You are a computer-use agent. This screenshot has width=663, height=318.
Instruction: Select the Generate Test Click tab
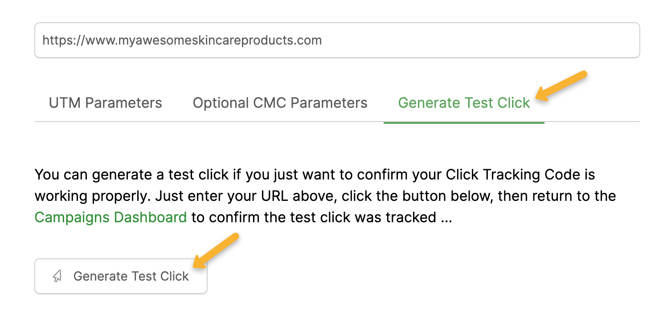click(x=464, y=103)
